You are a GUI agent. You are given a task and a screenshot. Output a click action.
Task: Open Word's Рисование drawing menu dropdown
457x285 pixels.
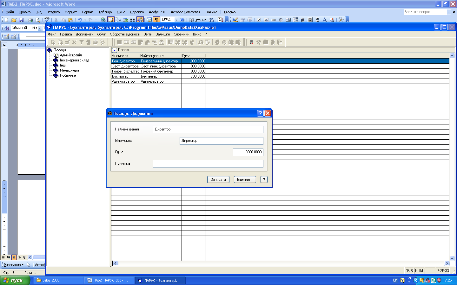pos(13,265)
